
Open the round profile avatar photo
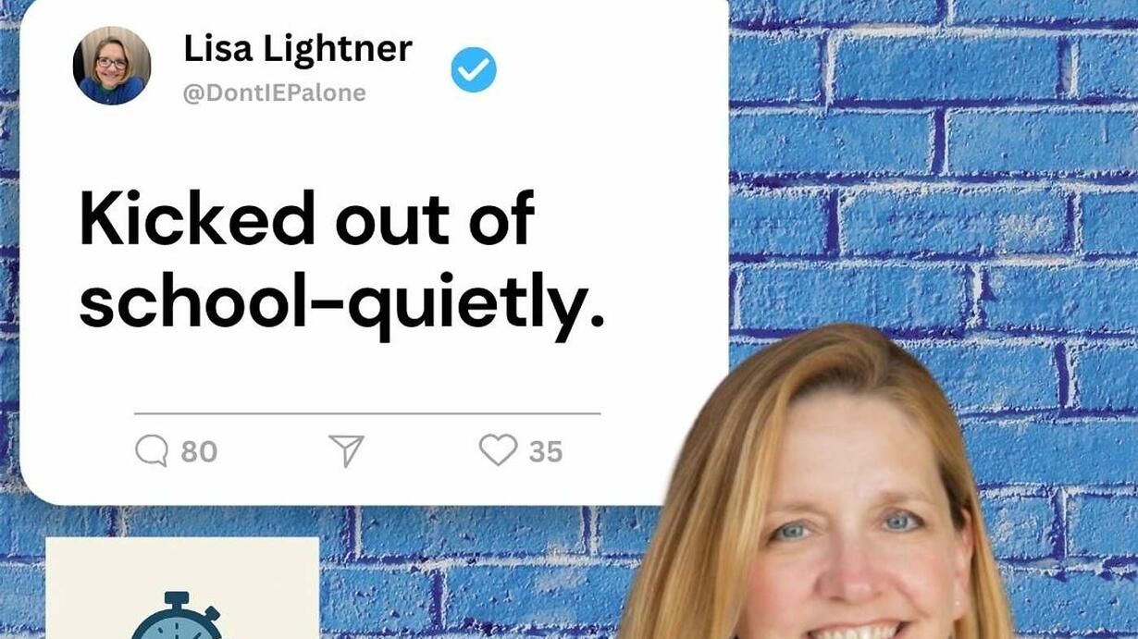point(112,66)
